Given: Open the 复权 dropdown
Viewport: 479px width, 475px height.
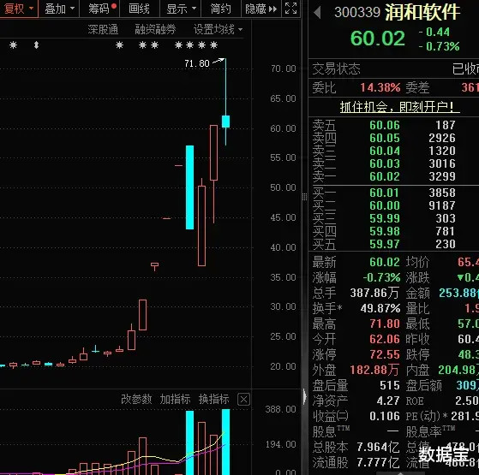Looking at the screenshot, I should [18, 9].
